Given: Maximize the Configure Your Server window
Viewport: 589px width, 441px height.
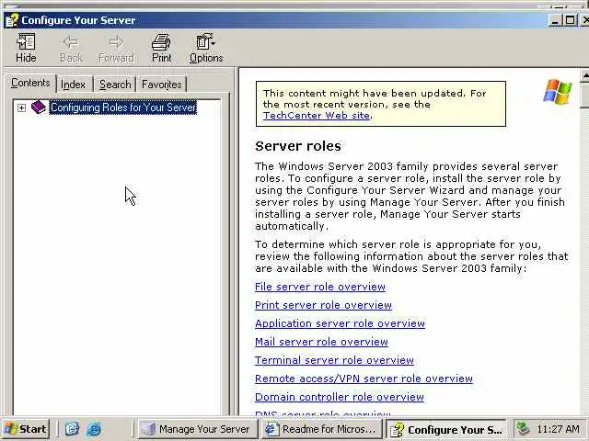Looking at the screenshot, I should 571,20.
